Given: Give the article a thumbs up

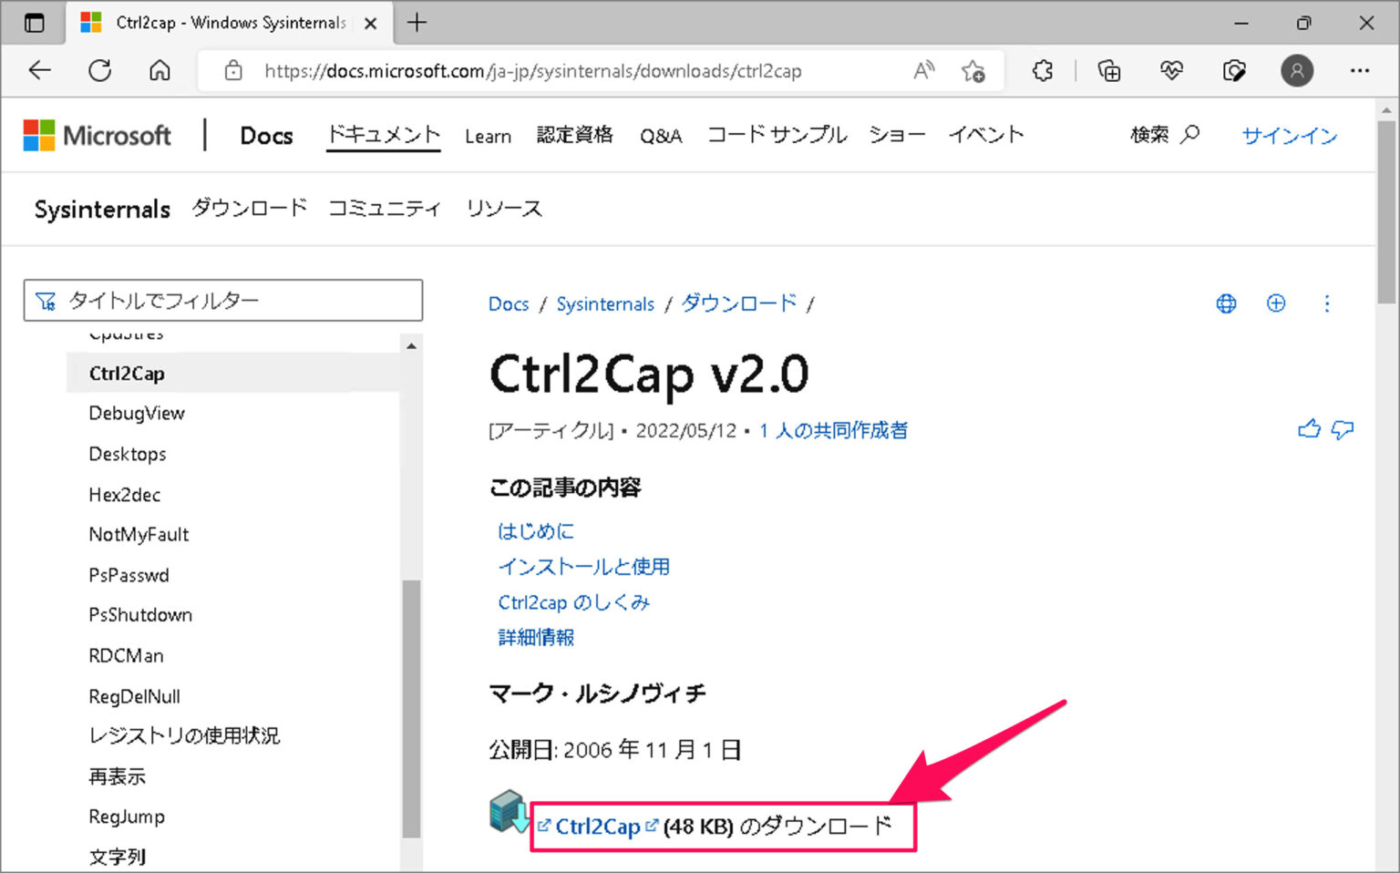Looking at the screenshot, I should (1310, 429).
